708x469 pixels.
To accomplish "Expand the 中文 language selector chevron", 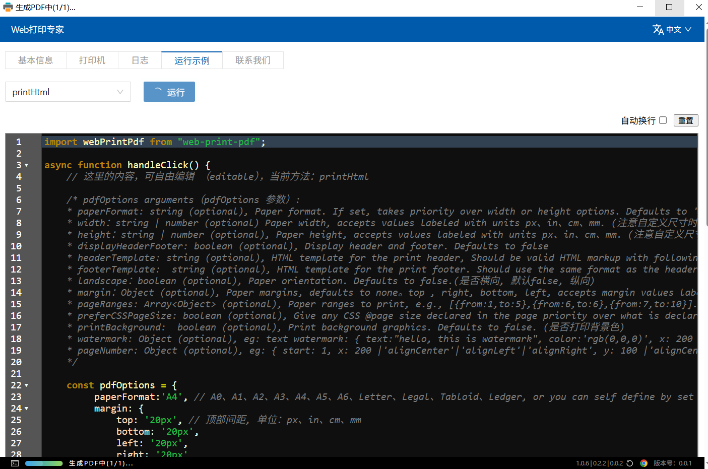I will [x=688, y=30].
